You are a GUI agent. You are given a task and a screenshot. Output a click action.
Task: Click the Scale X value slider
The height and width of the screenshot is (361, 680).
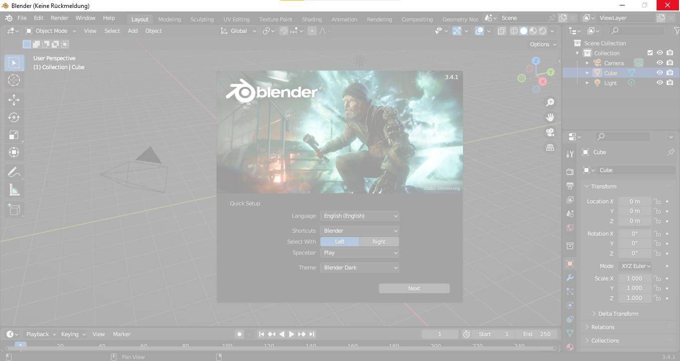pos(634,278)
